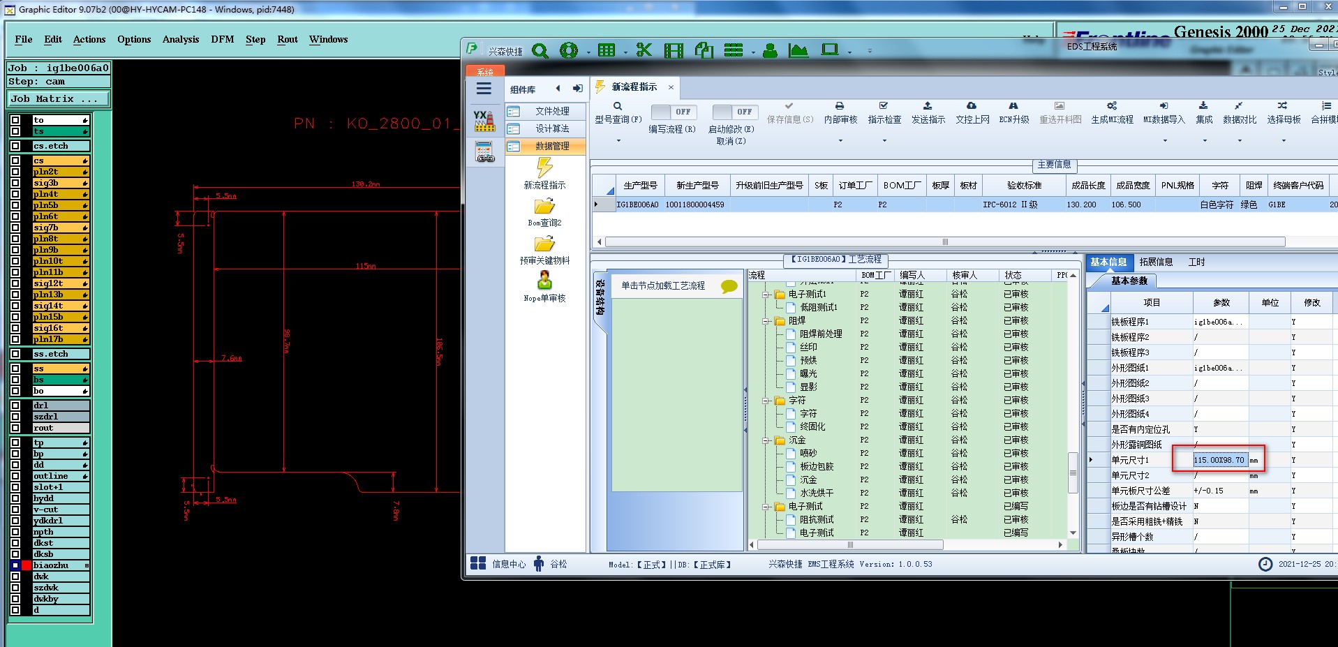Expand the MI数据导入 dropdown arrow

click(x=1164, y=141)
